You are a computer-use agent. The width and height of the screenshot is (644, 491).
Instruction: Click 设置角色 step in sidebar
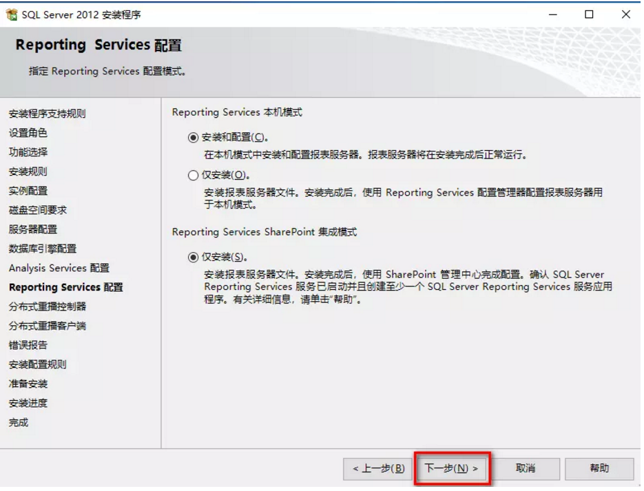click(x=28, y=133)
